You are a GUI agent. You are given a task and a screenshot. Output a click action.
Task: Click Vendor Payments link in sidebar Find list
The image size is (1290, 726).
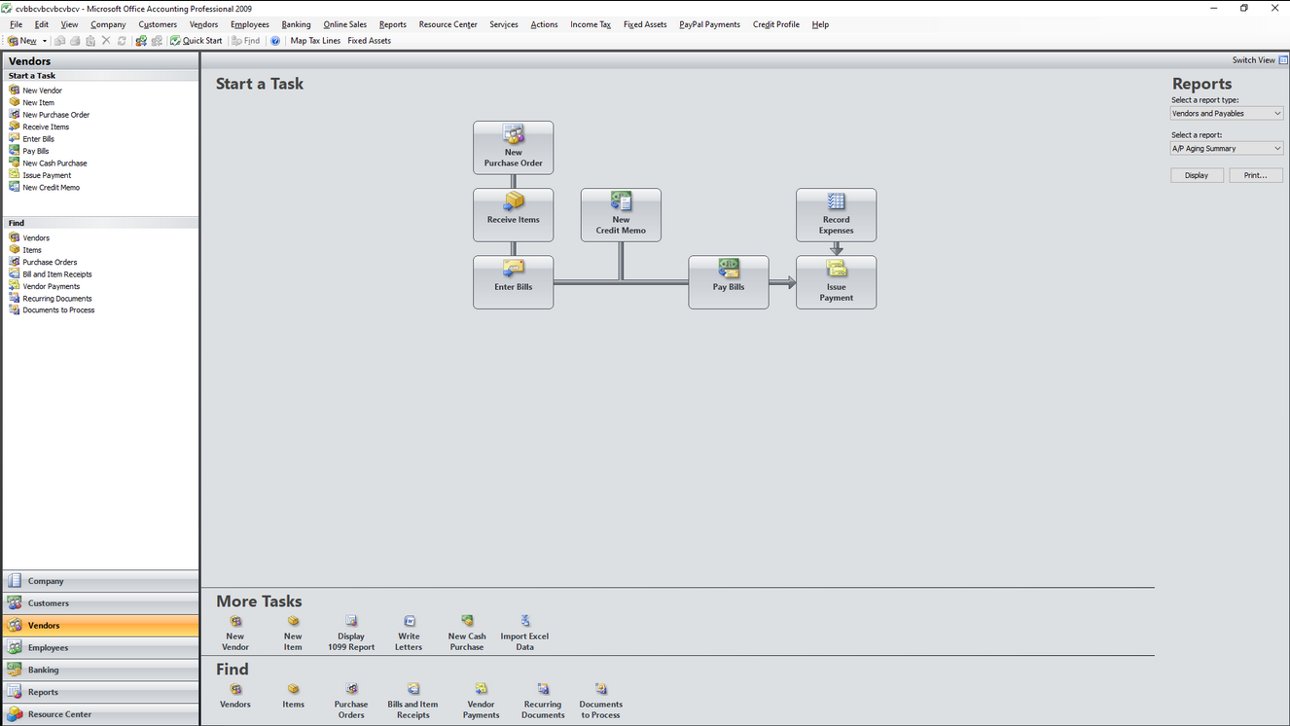pos(51,286)
